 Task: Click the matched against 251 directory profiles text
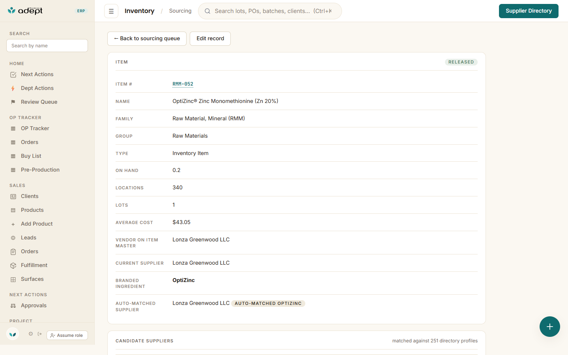(435, 341)
